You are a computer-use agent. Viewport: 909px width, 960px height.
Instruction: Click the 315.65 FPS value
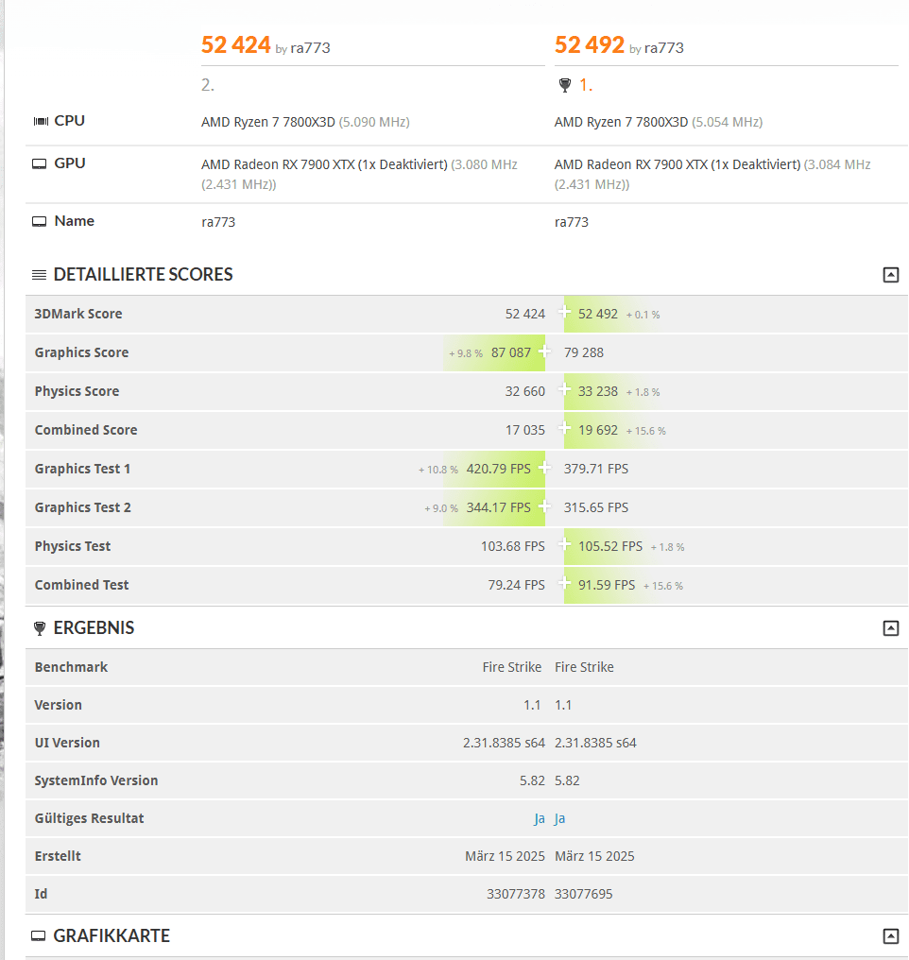click(x=596, y=507)
